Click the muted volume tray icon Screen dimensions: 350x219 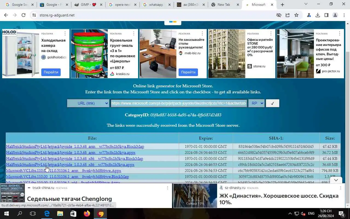click(303, 214)
